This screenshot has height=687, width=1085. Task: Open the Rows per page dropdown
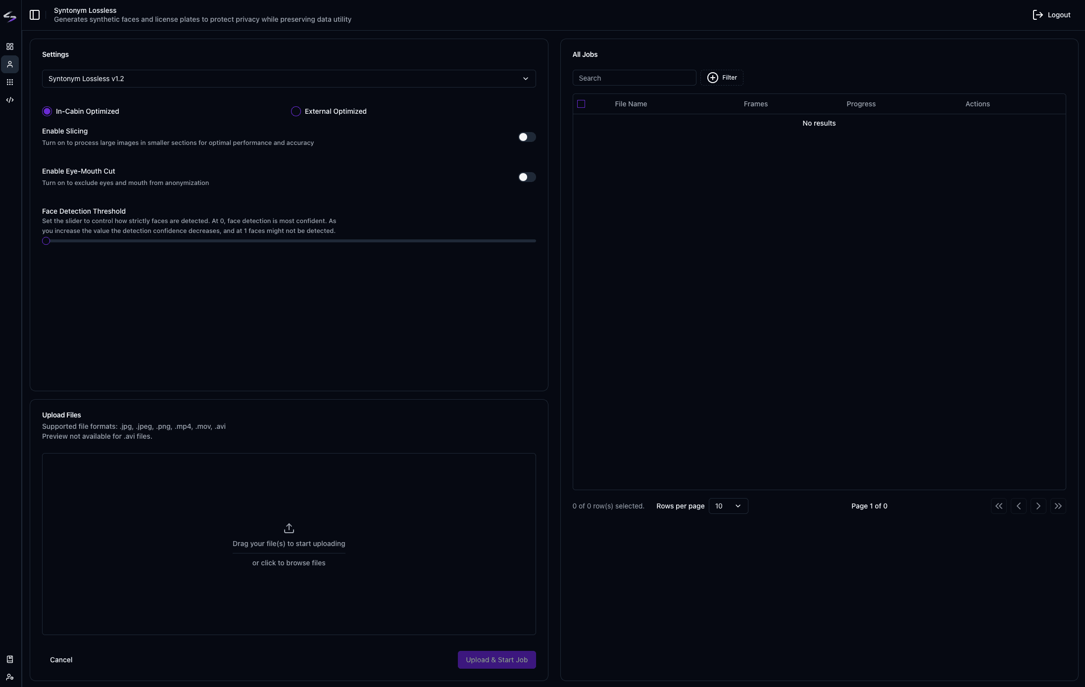click(729, 506)
